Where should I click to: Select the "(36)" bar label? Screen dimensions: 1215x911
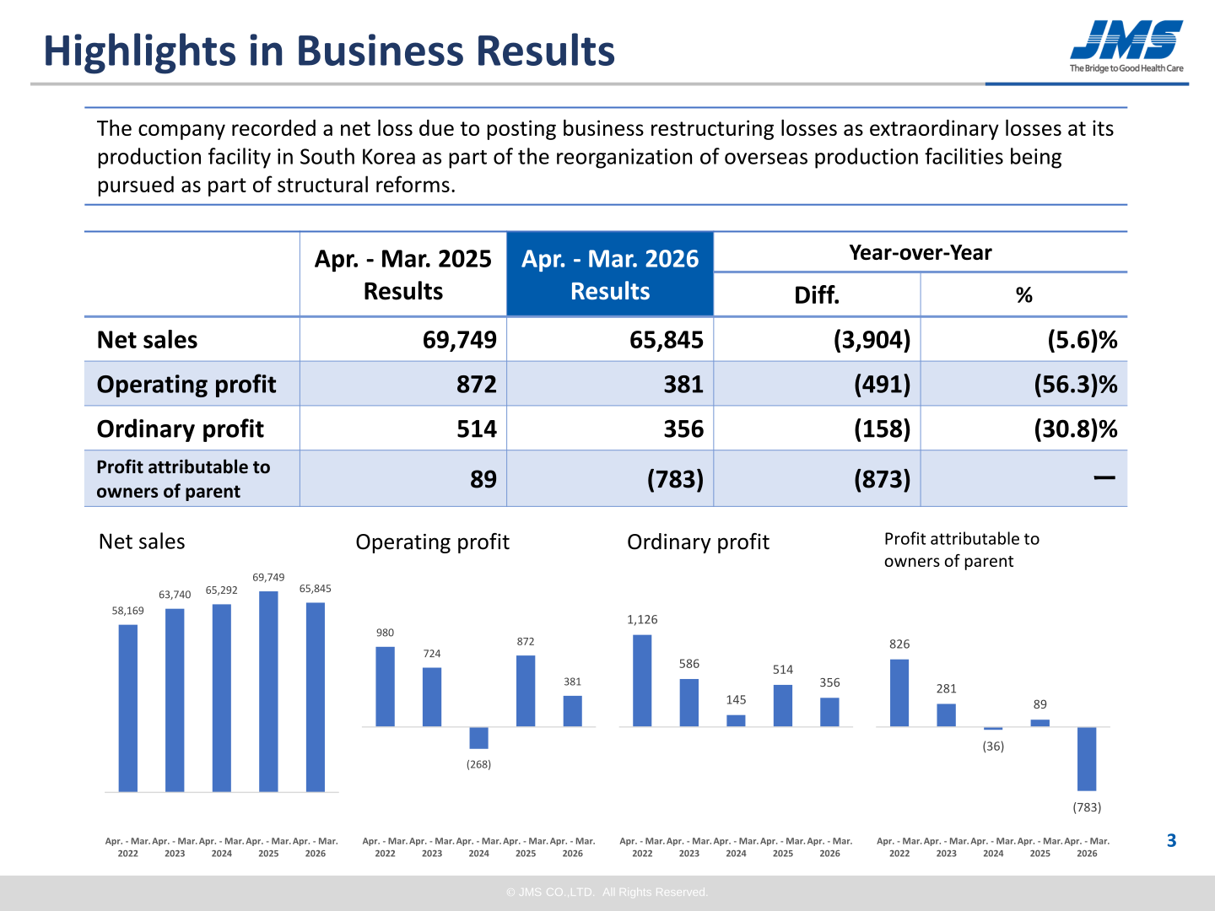coord(993,747)
